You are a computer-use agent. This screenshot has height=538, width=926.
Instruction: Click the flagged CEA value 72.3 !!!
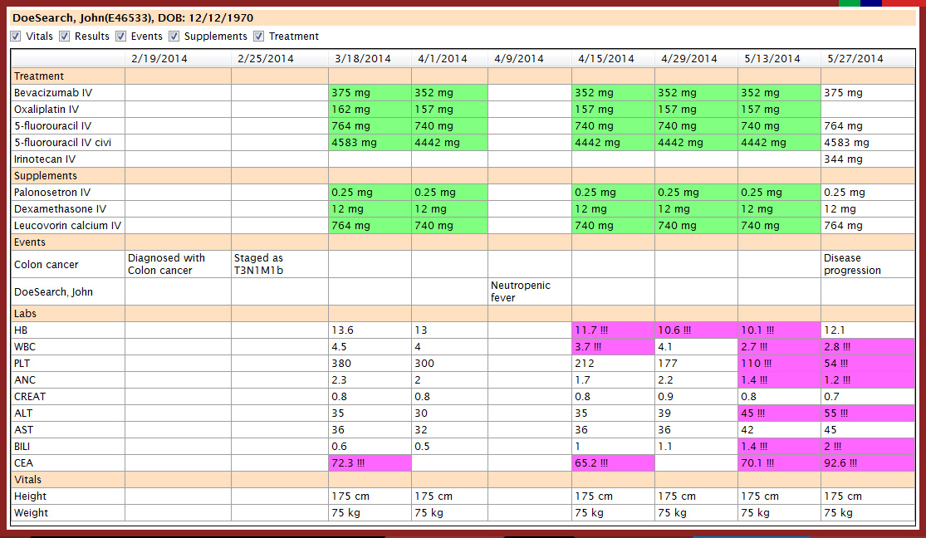(x=370, y=463)
